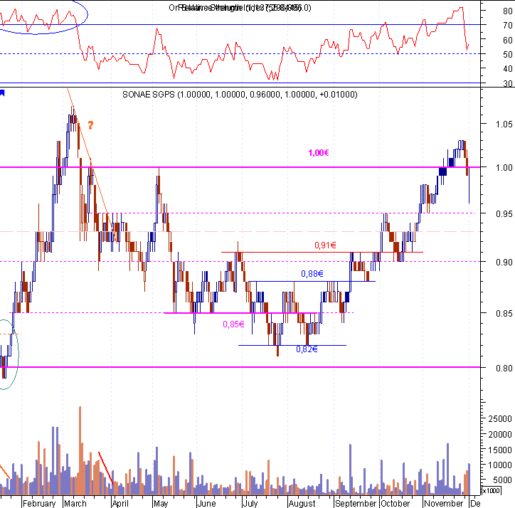The image size is (515, 508).
Task: Click the small blue flag icon beside the price panel
Action: point(2,93)
